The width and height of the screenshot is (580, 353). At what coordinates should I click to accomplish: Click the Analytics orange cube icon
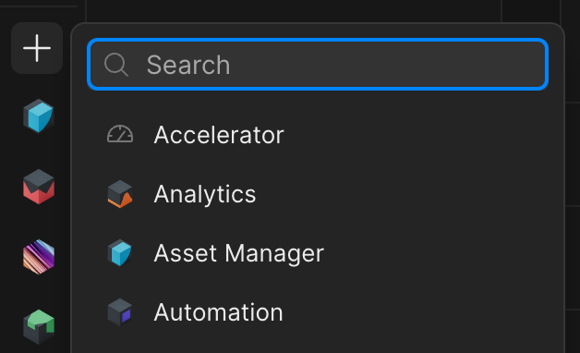pyautogui.click(x=120, y=194)
